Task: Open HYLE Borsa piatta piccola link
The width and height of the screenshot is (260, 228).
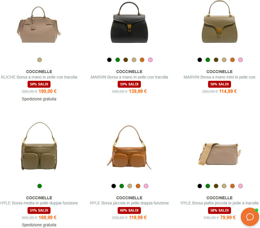Action: pos(219,203)
